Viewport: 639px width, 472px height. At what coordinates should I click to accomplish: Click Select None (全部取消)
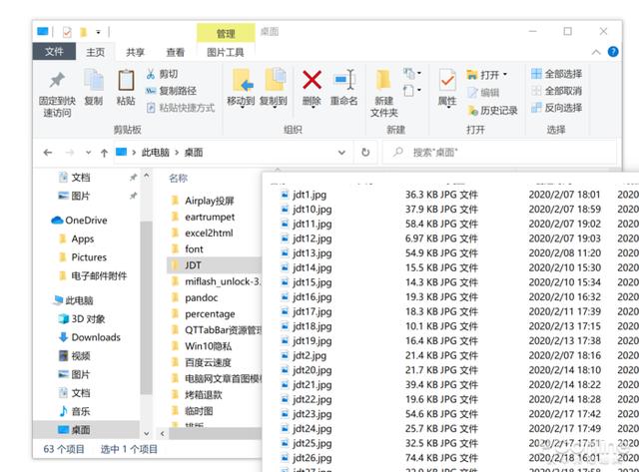coord(557,91)
